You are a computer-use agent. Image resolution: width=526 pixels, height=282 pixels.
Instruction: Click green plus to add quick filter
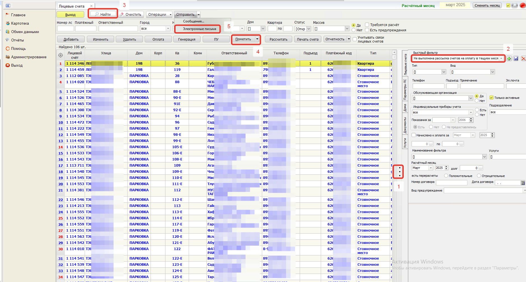(509, 59)
